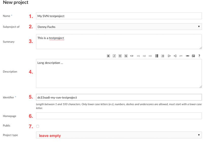The height and width of the screenshot is (143, 203).
Task: Insert inline code with angle brackets icon
Action: (x=132, y=56)
